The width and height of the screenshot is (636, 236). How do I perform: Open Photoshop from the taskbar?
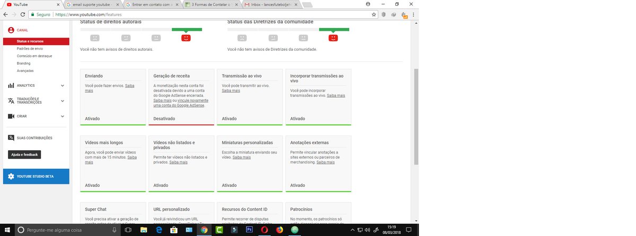(x=249, y=230)
